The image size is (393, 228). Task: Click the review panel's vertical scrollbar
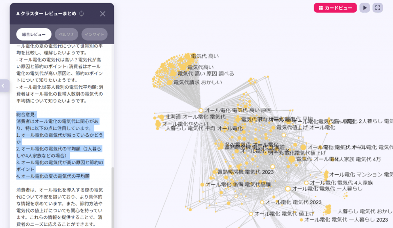(x=113, y=197)
